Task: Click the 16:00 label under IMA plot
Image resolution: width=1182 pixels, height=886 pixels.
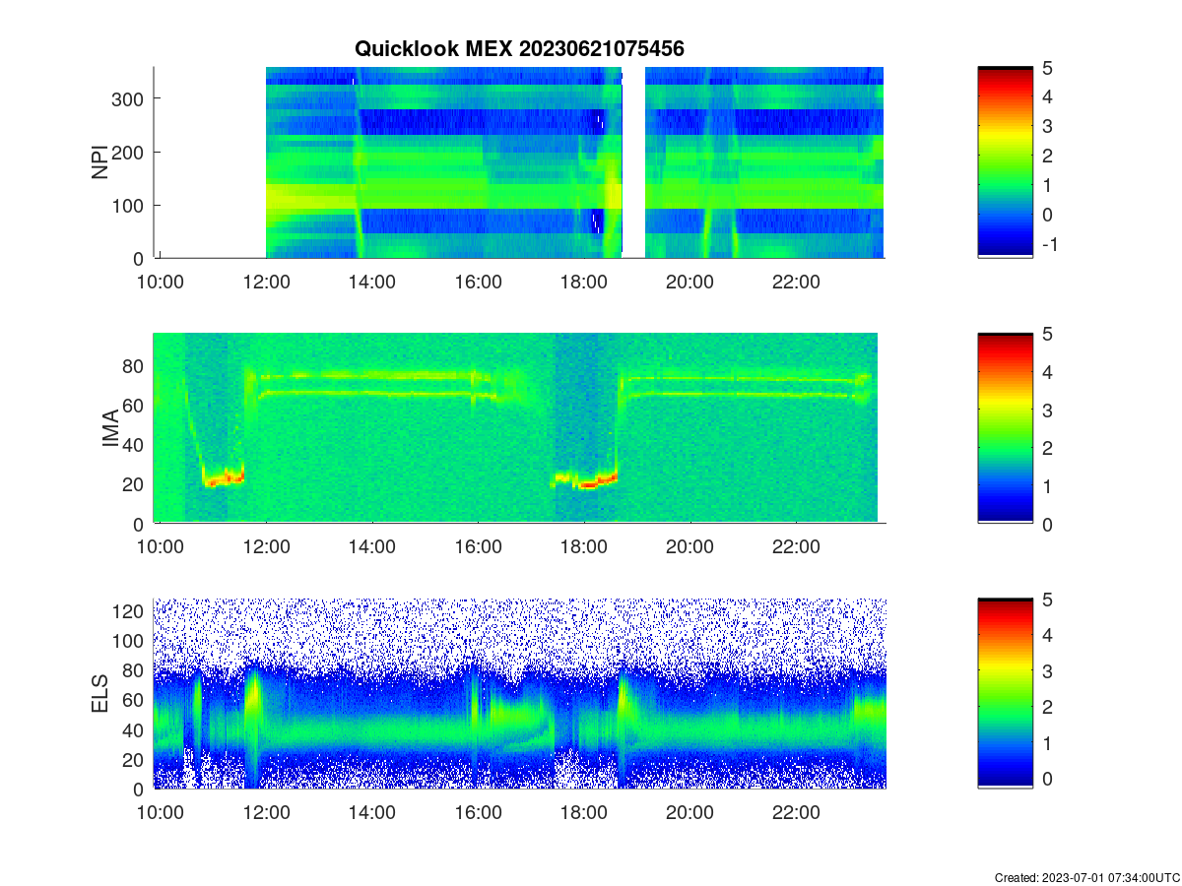Action: point(479,546)
